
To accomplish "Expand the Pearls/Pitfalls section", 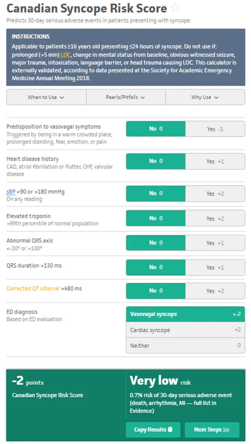I will [126, 97].
